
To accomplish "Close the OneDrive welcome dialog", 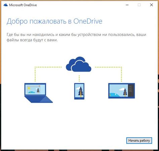I will pyautogui.click(x=152, y=5).
